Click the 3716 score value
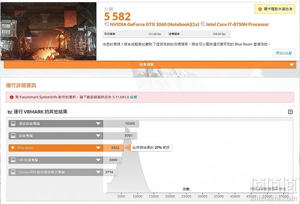300x204 pixels. click(109, 172)
